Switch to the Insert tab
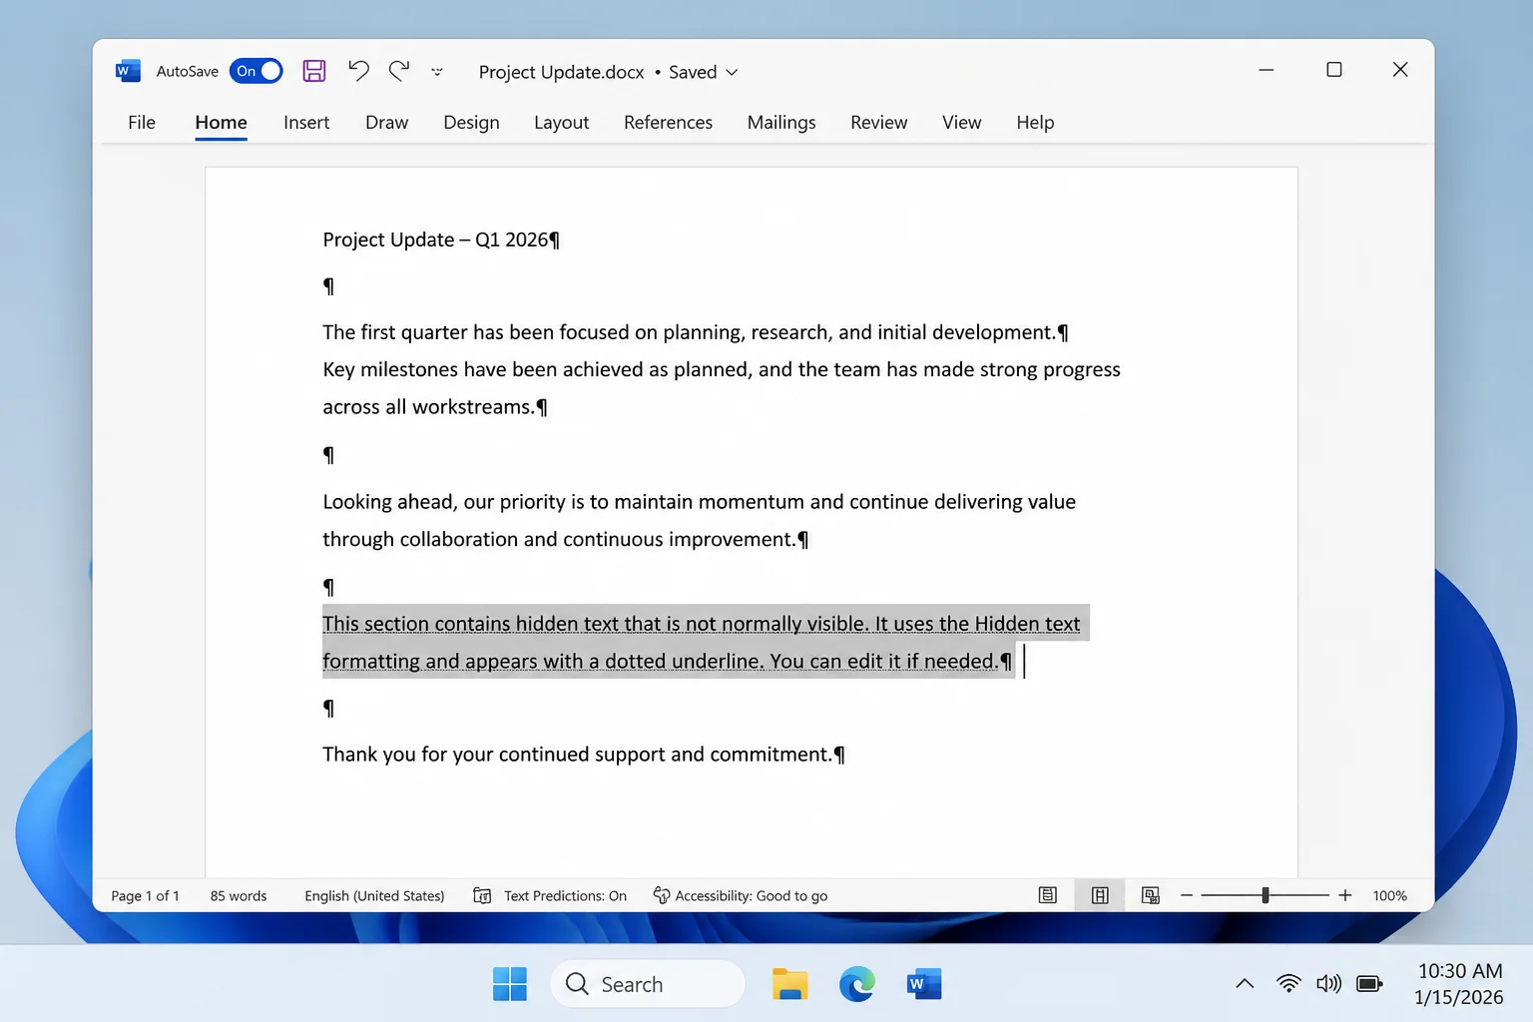1533x1022 pixels. pyautogui.click(x=306, y=122)
